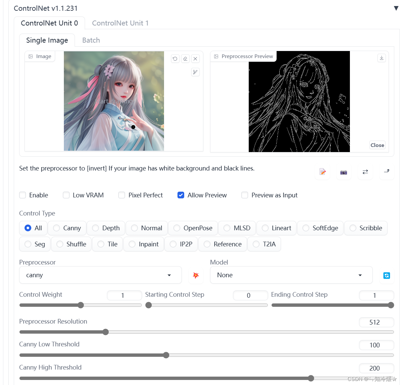Open the Batch tab
Screen dimensions: 402x385
pos(91,40)
